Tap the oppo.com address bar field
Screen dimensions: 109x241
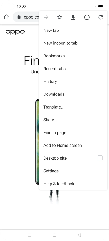point(26,17)
